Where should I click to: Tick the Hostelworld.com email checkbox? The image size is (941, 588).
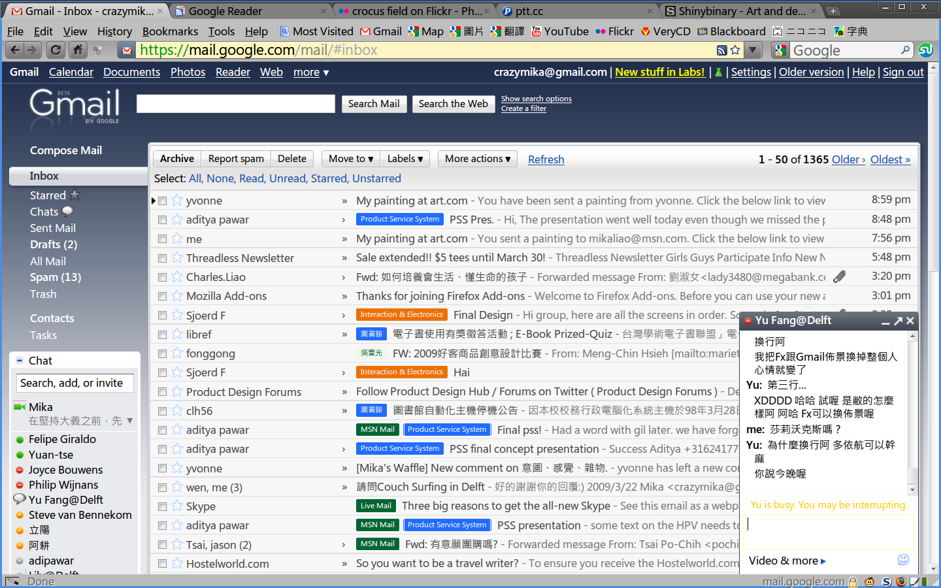coord(163,564)
